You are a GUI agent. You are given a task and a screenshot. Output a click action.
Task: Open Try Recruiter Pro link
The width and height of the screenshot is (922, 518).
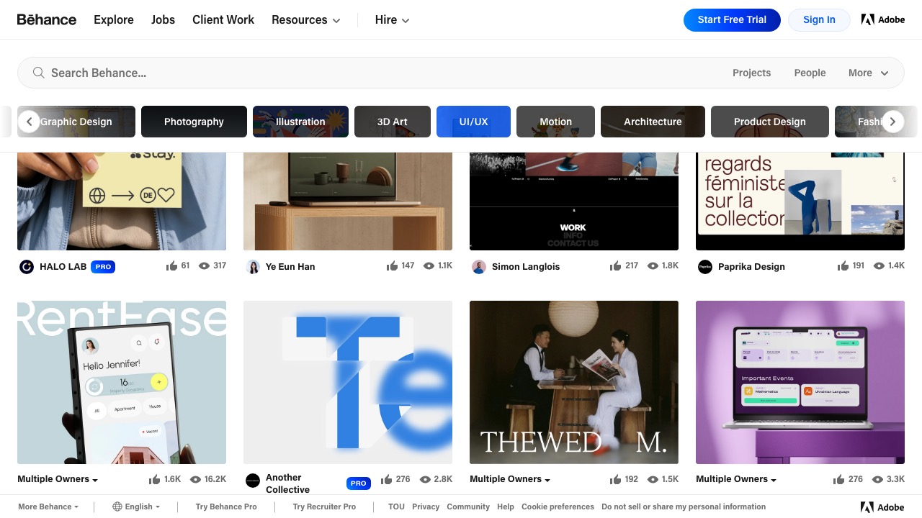tap(324, 506)
